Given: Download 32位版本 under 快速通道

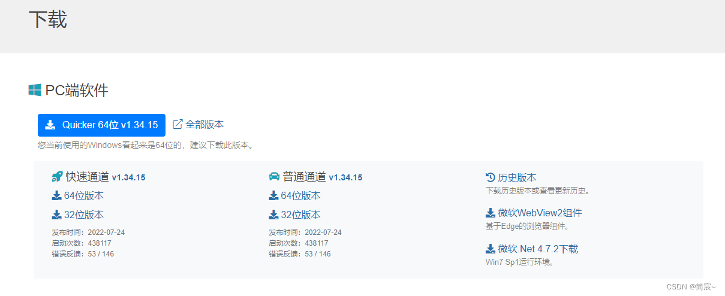Looking at the screenshot, I should click(x=84, y=215).
